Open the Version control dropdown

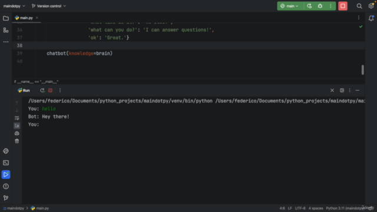pyautogui.click(x=49, y=6)
